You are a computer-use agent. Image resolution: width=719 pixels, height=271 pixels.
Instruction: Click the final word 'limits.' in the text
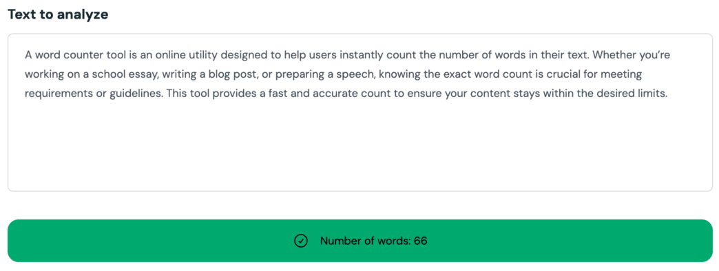650,94
